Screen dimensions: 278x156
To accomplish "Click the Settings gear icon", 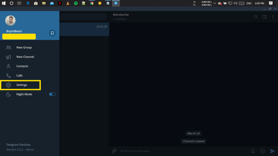I will 8,85.
